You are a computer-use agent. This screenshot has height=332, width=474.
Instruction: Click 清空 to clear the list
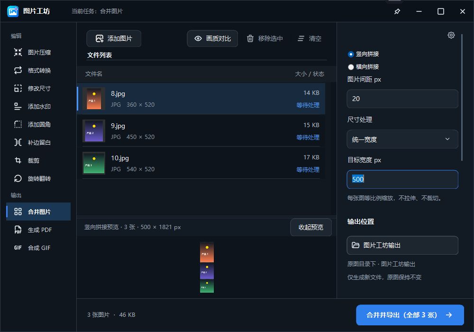(310, 38)
